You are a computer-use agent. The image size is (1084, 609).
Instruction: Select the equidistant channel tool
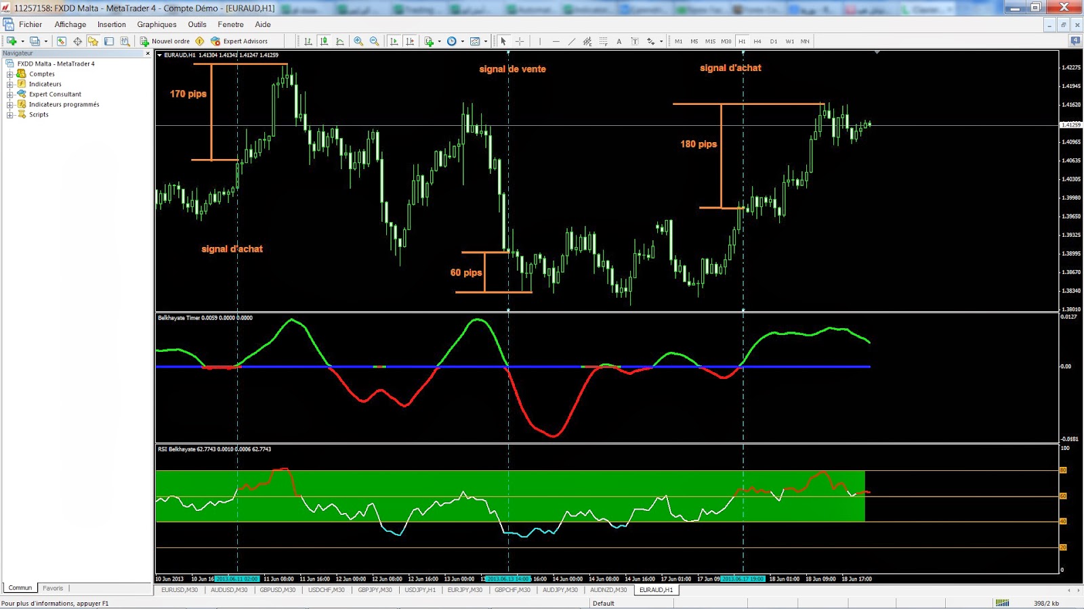pos(587,41)
